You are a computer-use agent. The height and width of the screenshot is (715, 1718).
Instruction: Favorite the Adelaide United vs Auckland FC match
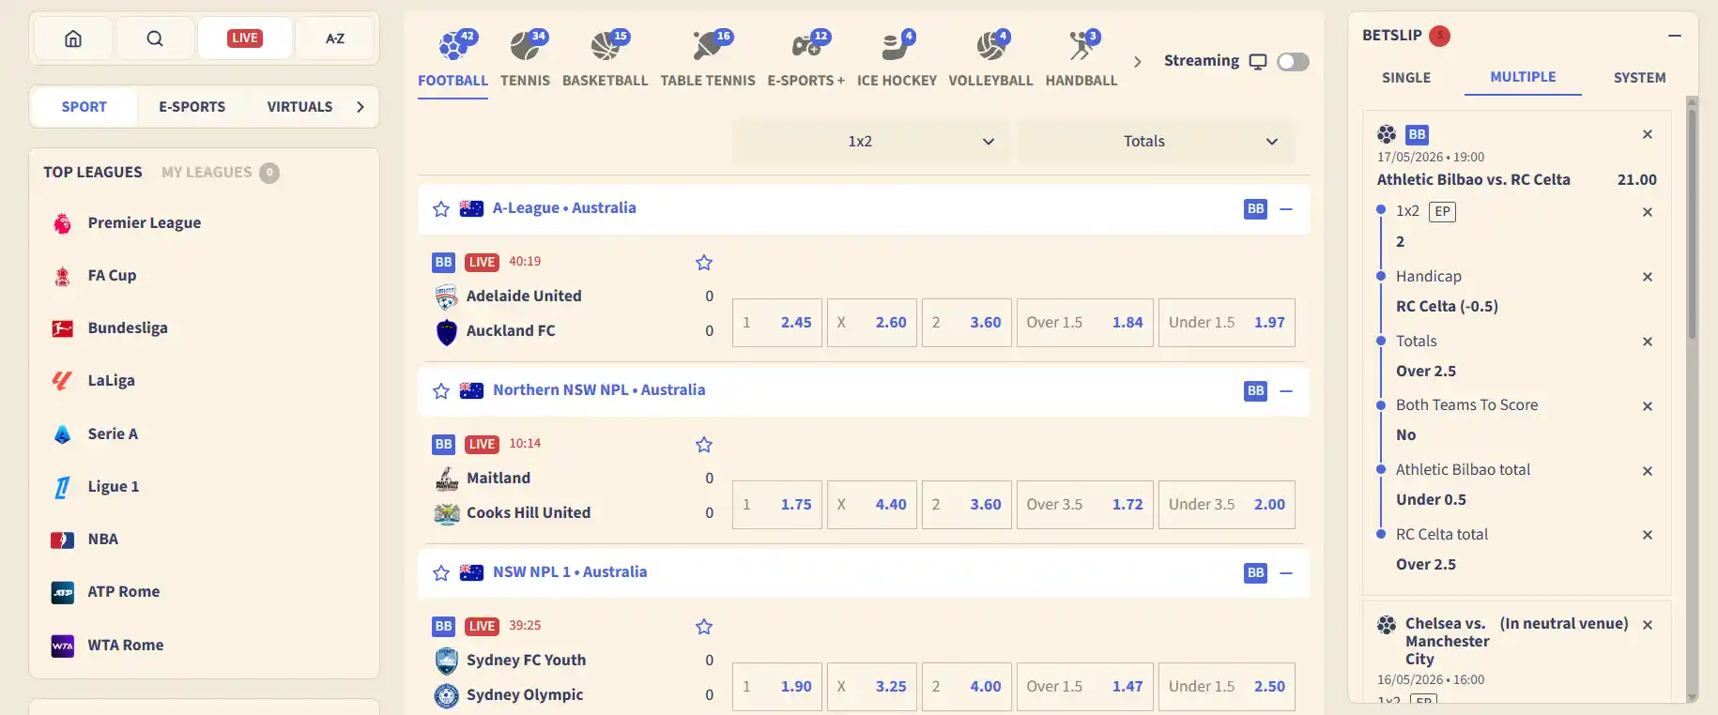(x=704, y=263)
